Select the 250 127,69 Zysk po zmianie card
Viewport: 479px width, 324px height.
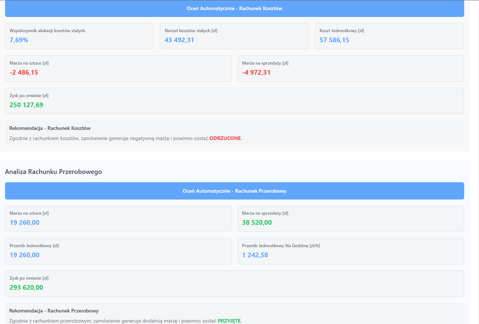pos(234,101)
